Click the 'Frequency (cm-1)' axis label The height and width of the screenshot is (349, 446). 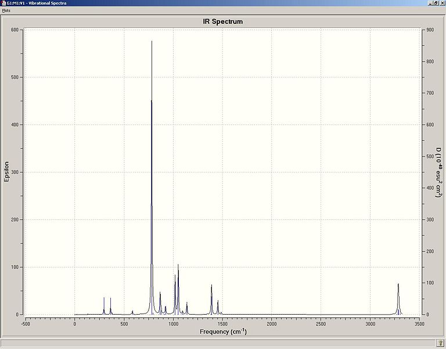click(x=223, y=332)
